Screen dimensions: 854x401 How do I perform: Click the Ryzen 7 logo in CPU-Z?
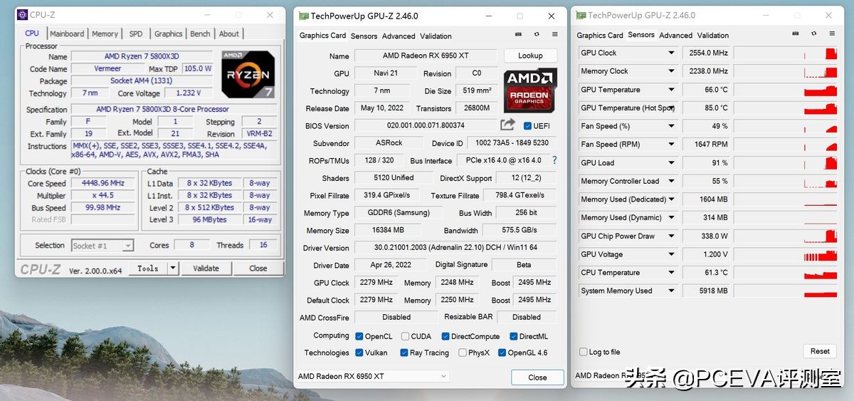(248, 73)
